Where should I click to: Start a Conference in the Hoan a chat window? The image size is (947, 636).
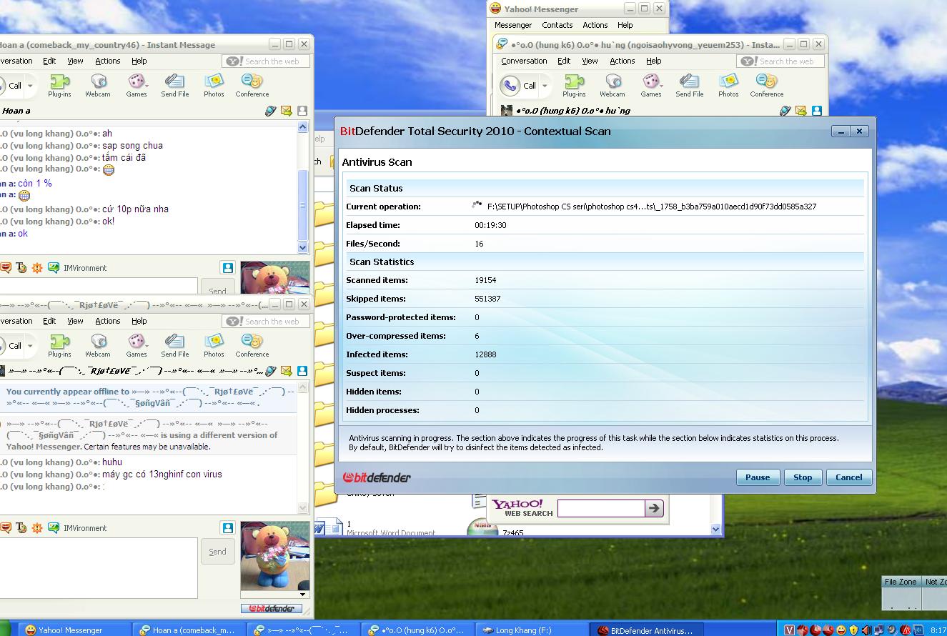point(252,85)
